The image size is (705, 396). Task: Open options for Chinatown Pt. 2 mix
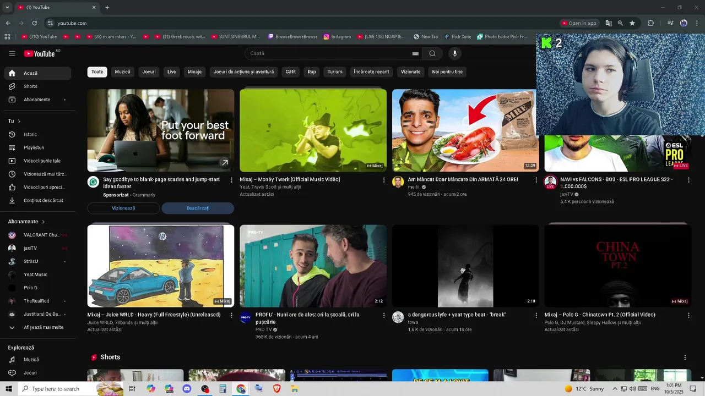(x=688, y=315)
